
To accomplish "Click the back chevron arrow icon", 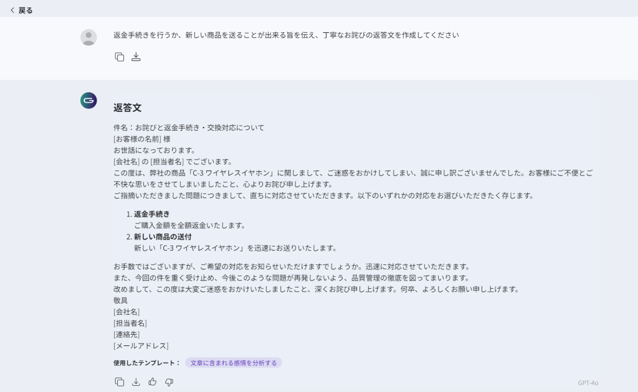I will 12,10.
